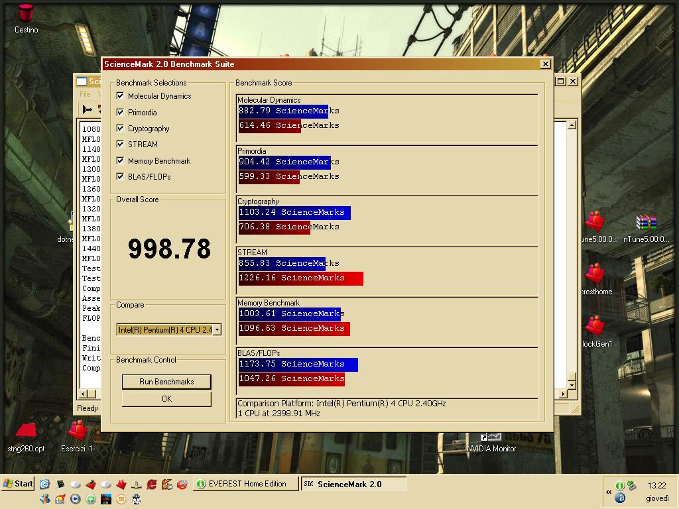Click the green EVEREST info tray icon
The width and height of the screenshot is (679, 509).
pyautogui.click(x=620, y=486)
